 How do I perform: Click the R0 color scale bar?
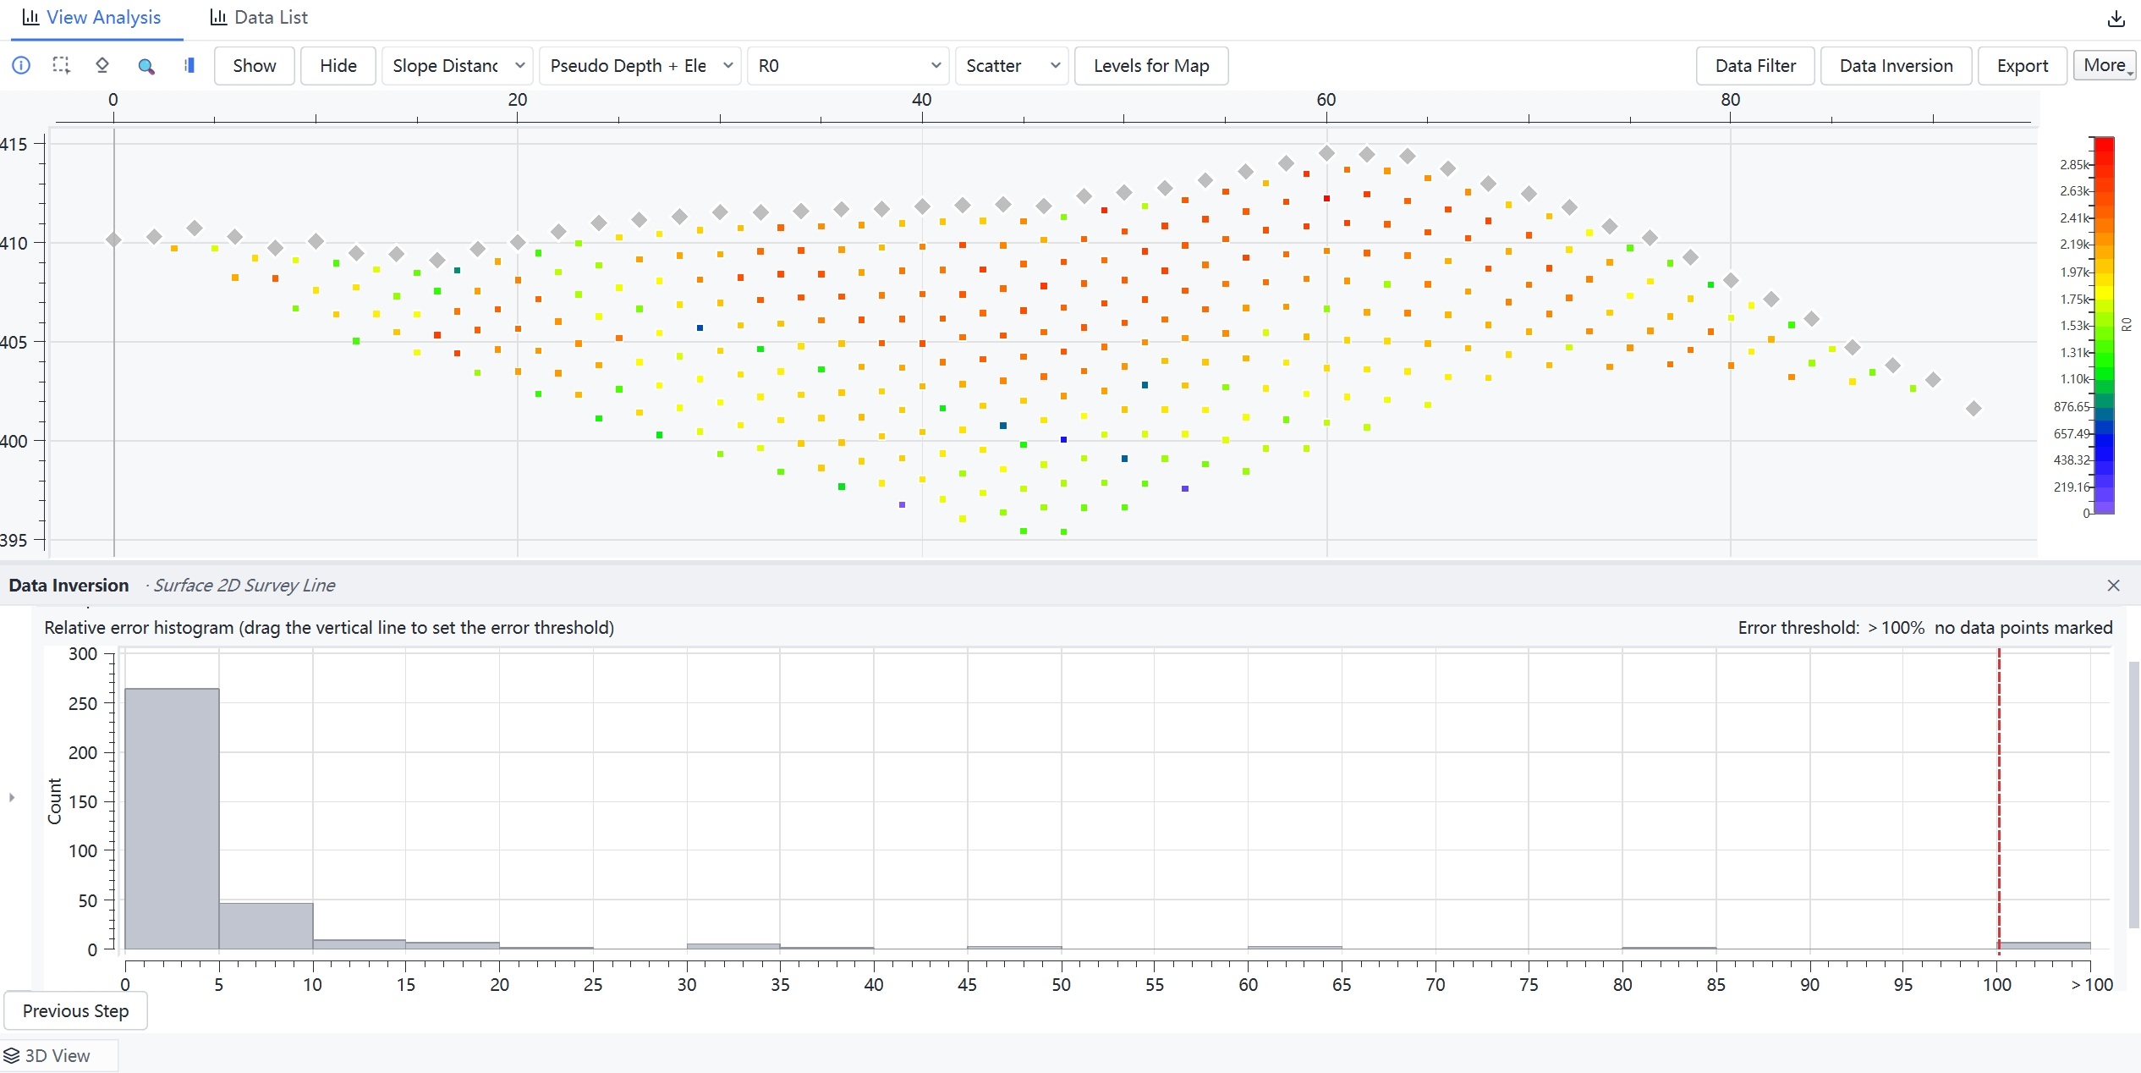tap(2104, 325)
